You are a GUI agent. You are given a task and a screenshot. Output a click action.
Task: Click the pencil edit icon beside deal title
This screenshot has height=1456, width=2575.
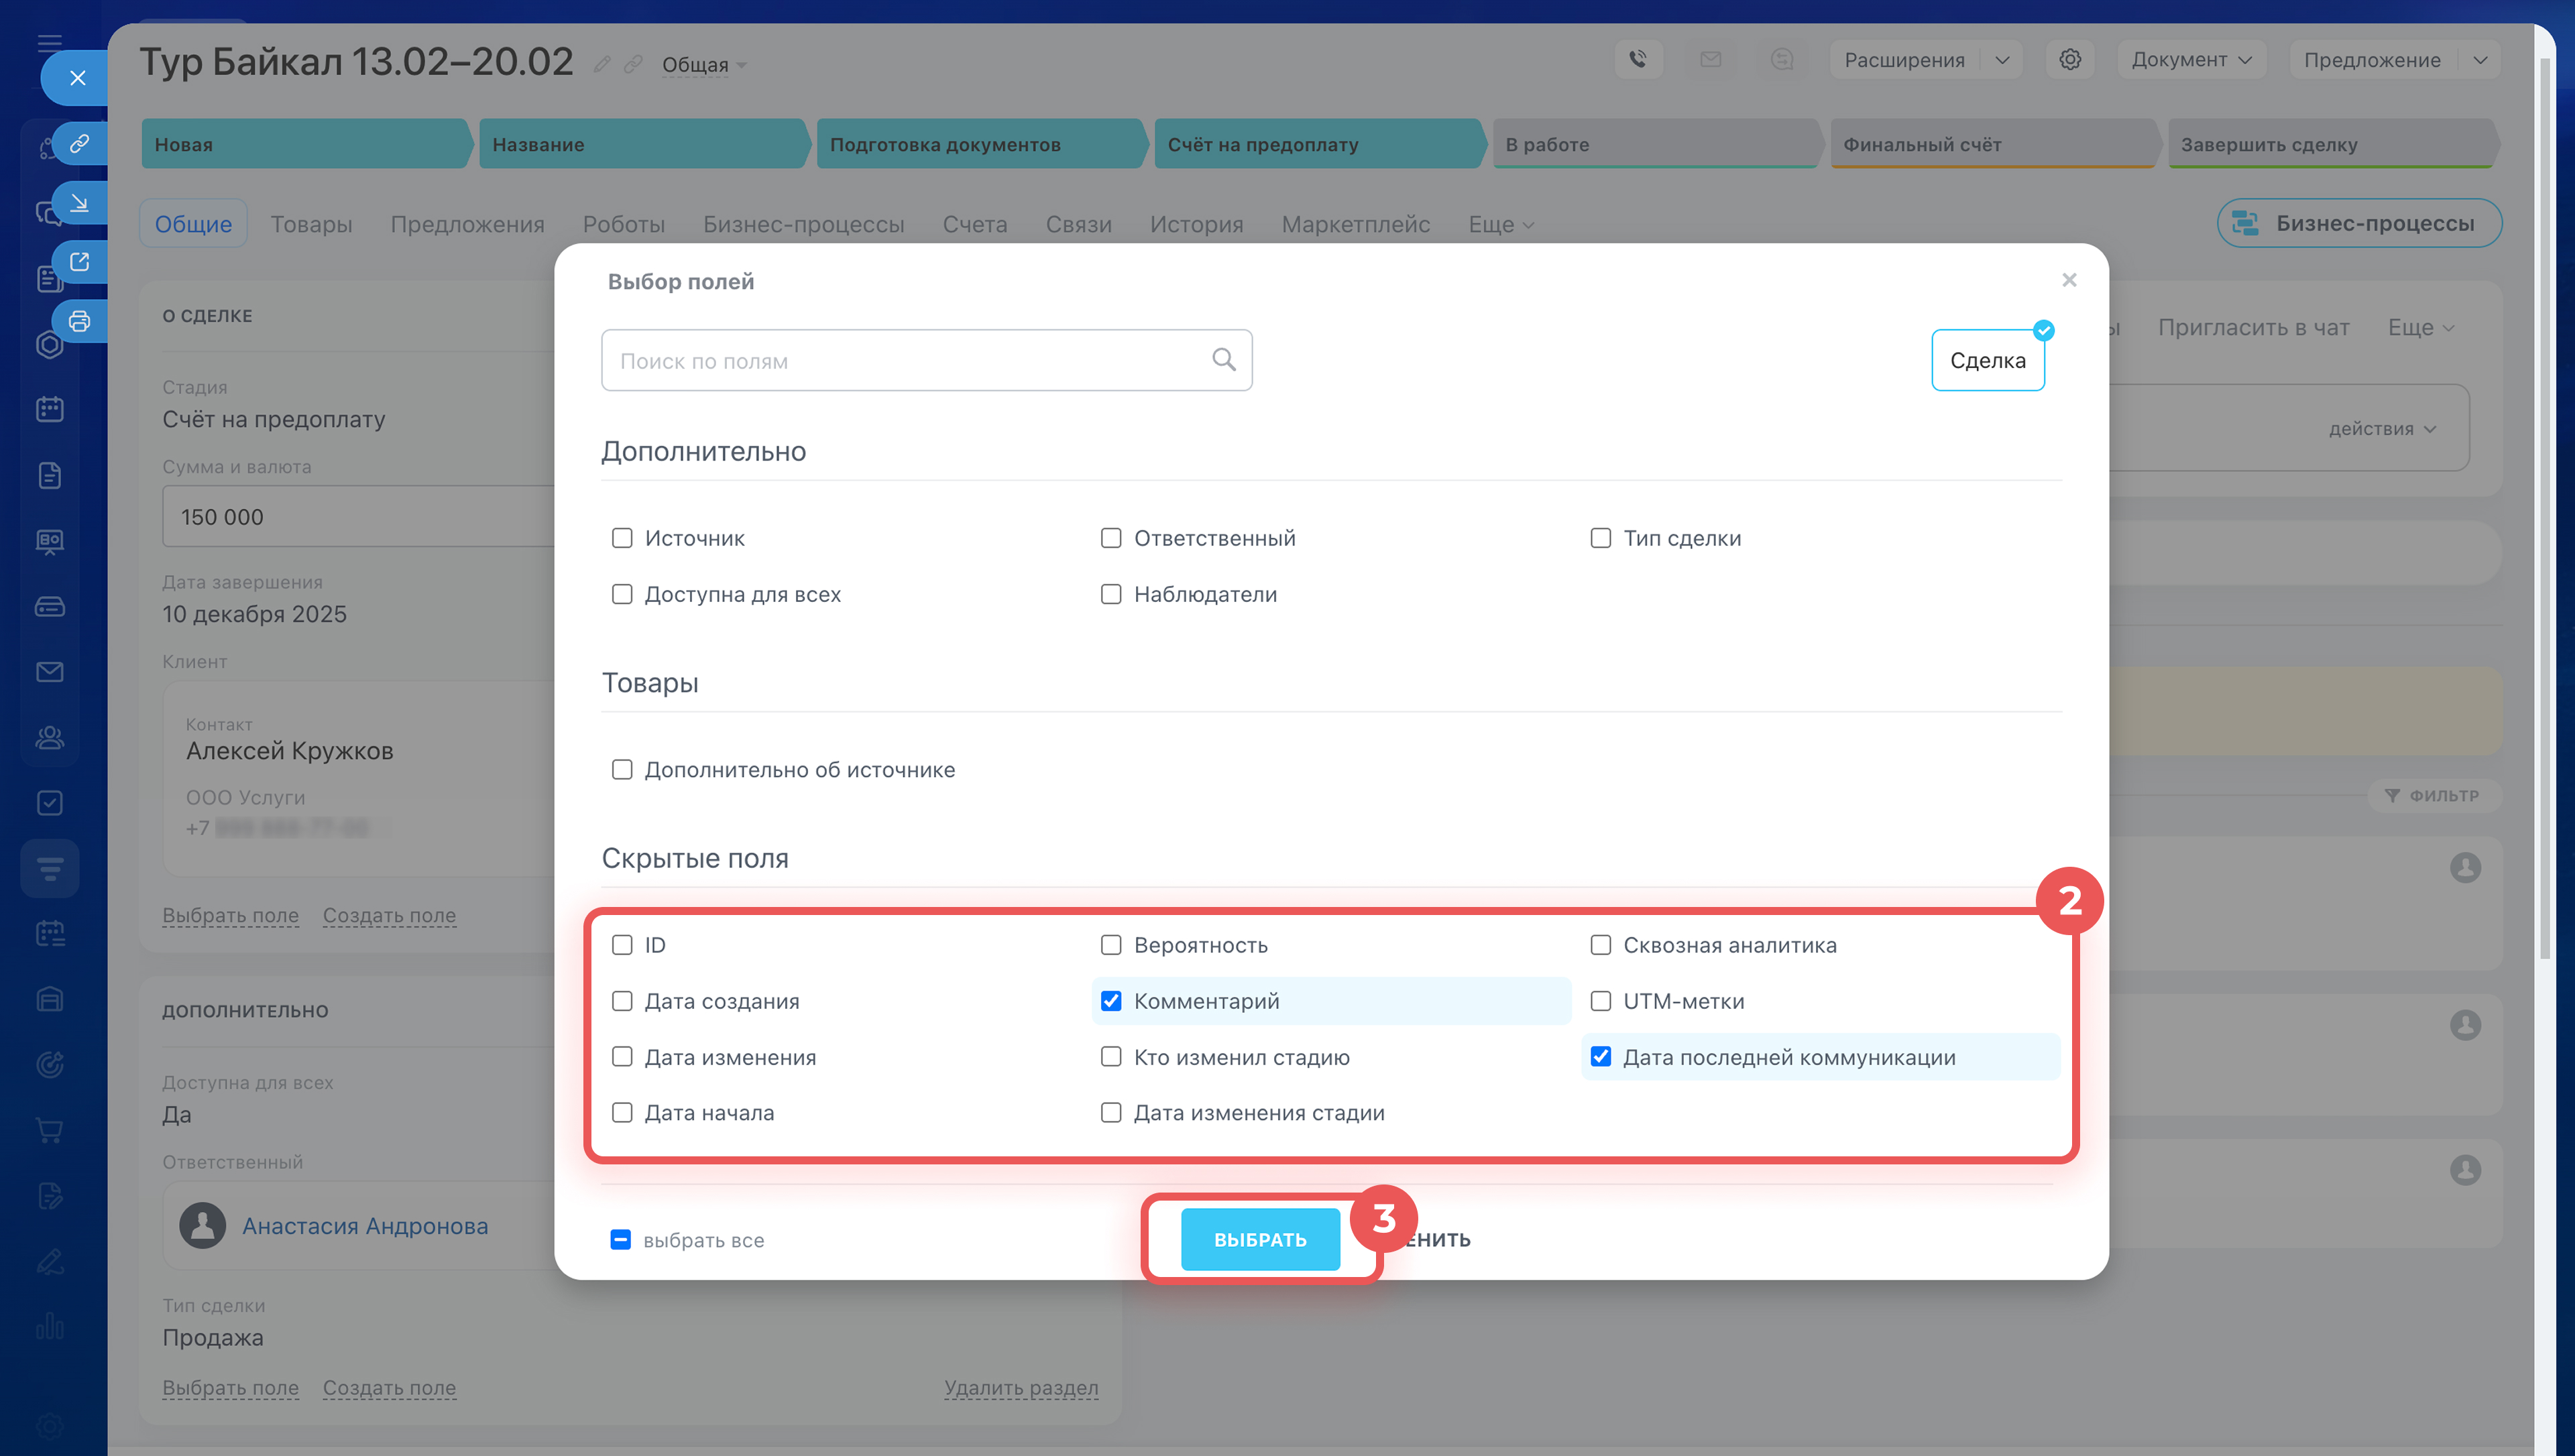point(601,65)
